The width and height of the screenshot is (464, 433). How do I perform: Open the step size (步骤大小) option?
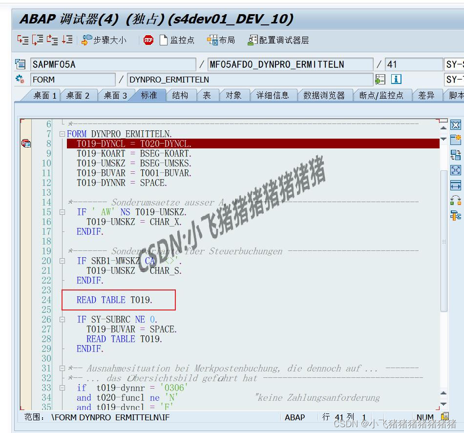[x=104, y=40]
